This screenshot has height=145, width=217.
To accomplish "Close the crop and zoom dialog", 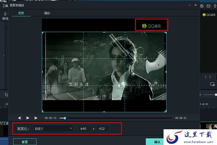I will 196,5.
